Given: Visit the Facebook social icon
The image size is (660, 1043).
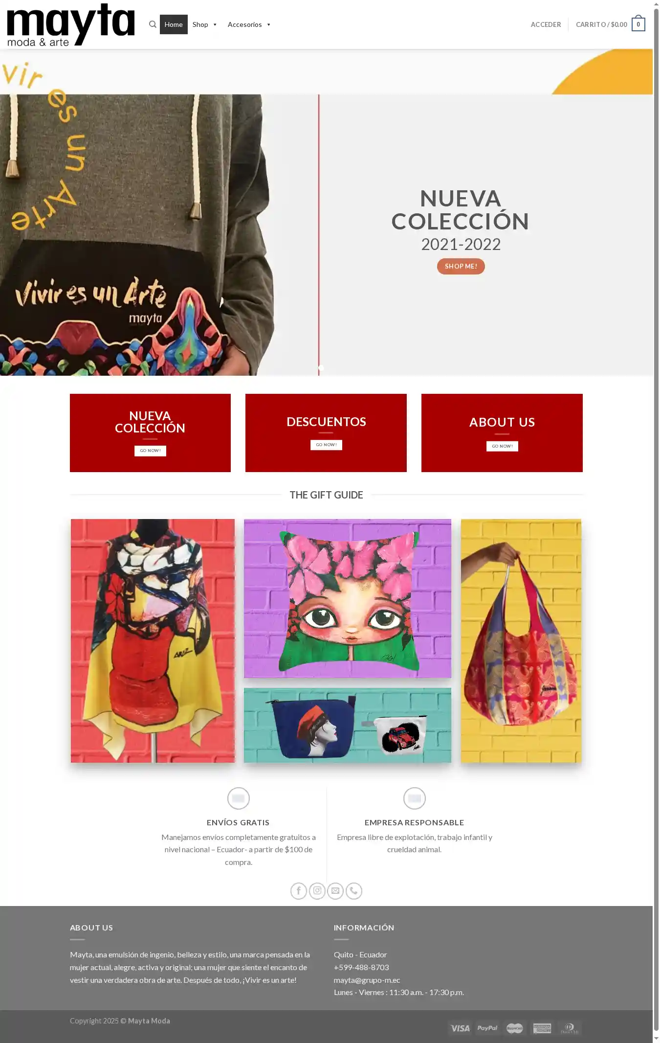Looking at the screenshot, I should pos(299,891).
